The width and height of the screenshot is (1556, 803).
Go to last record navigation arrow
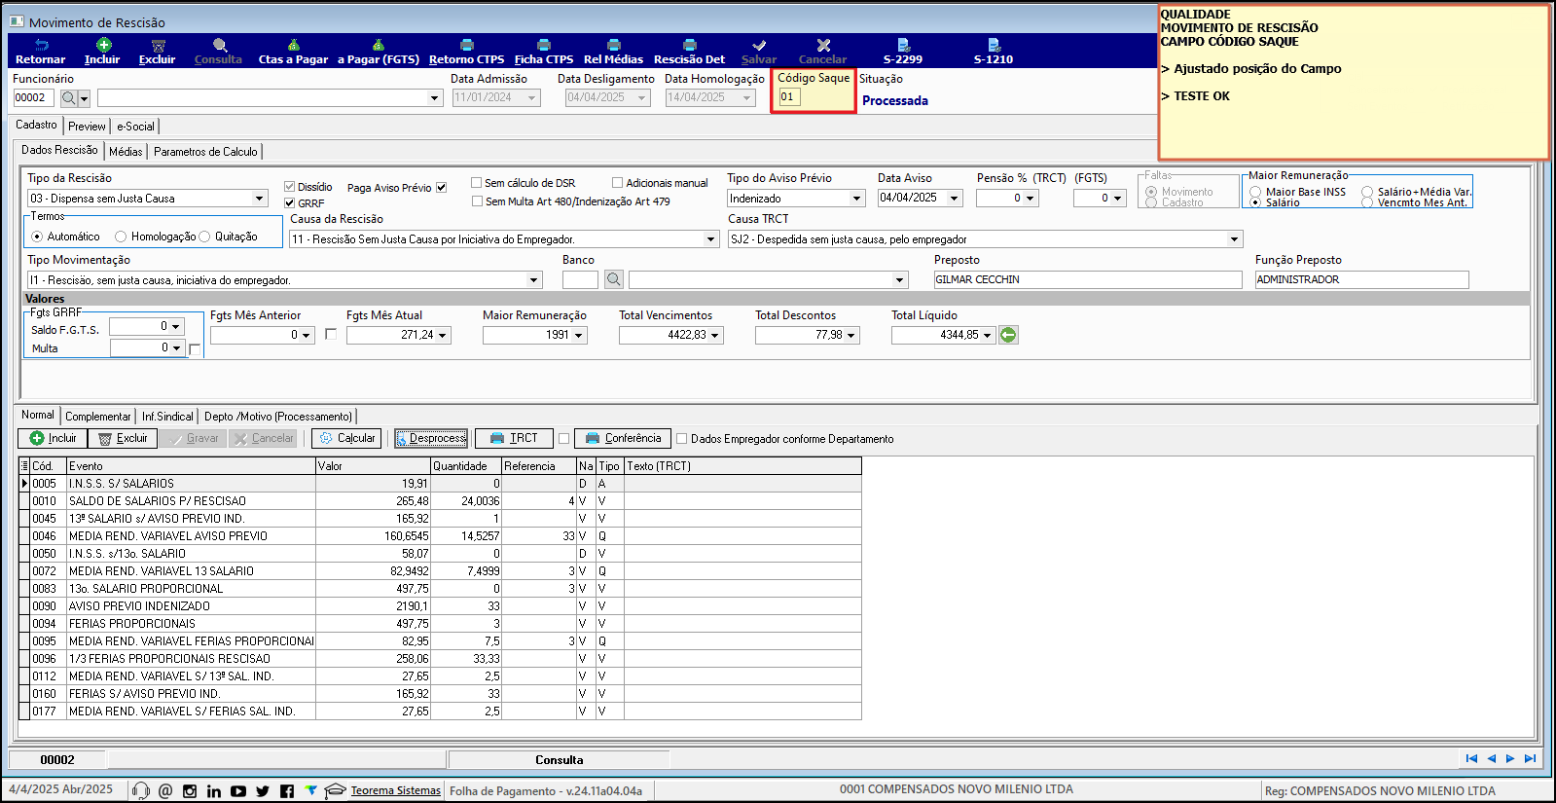1530,759
